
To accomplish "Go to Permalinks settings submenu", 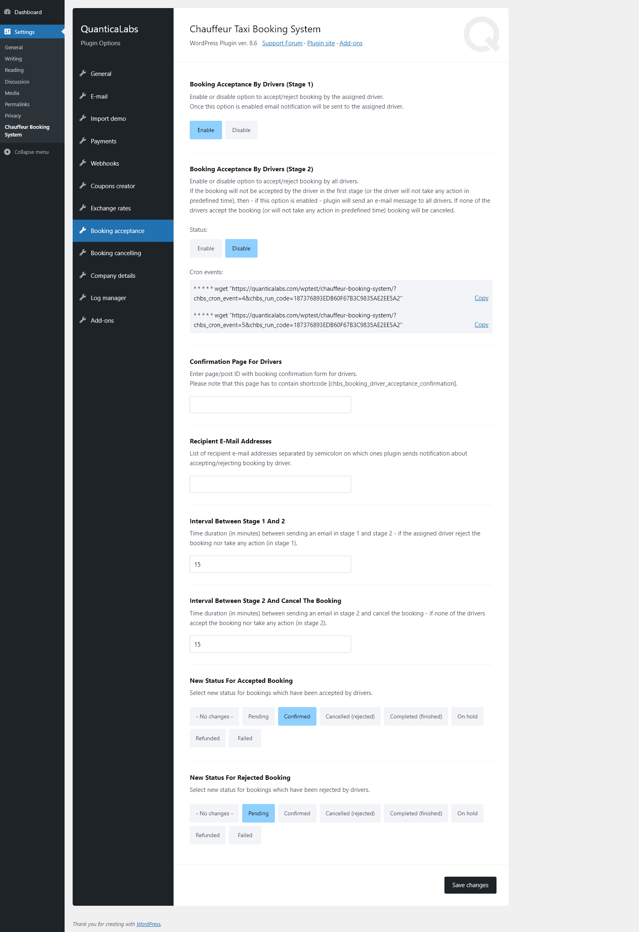I will pos(17,104).
